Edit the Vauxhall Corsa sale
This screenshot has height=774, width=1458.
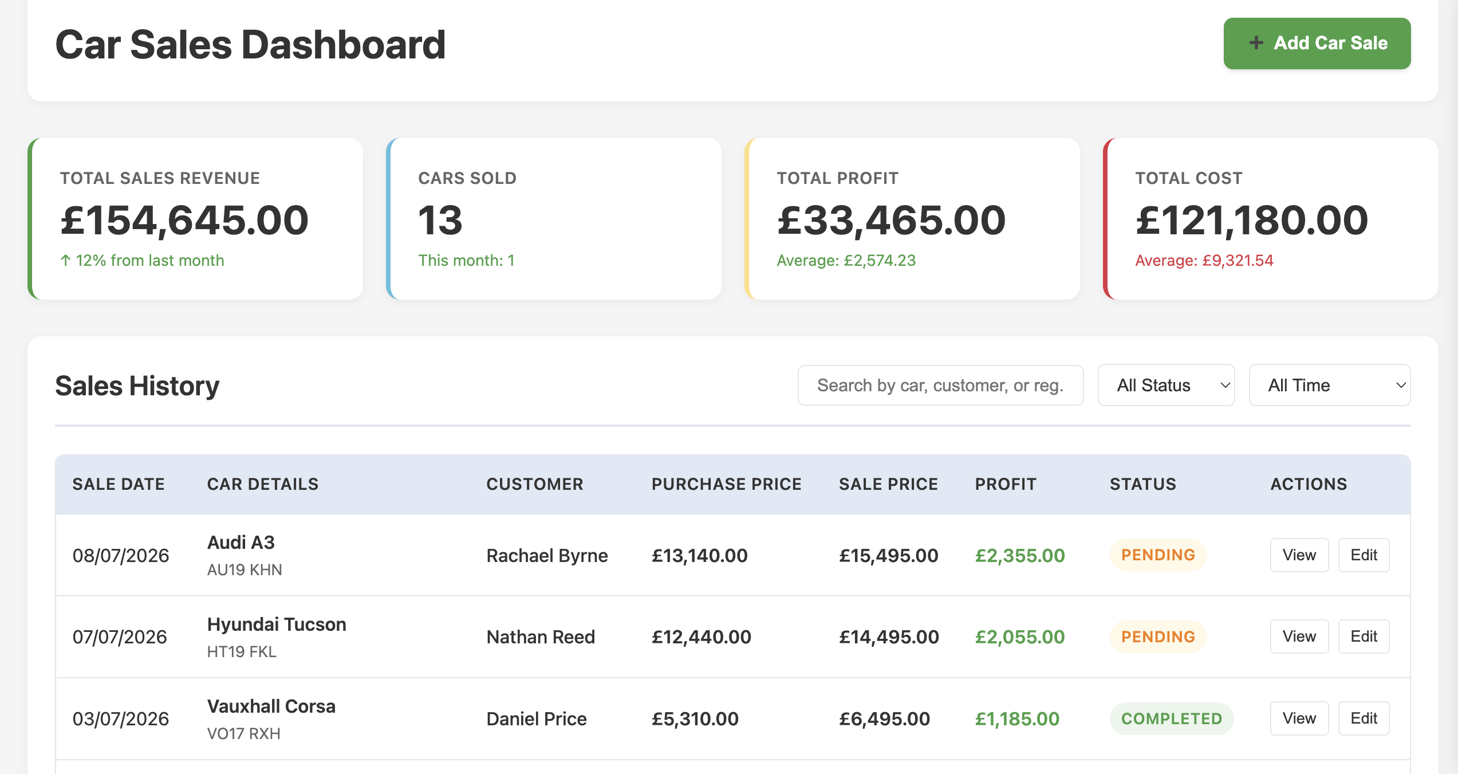tap(1364, 718)
